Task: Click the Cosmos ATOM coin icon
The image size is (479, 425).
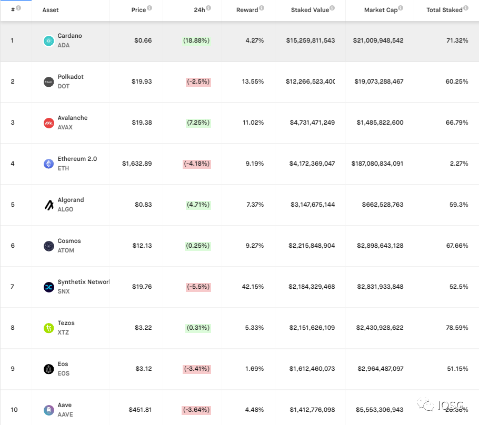Action: pyautogui.click(x=48, y=246)
